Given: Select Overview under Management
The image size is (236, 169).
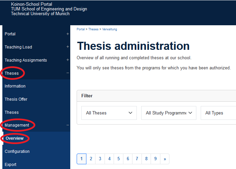Looking at the screenshot, I should [x=15, y=138].
